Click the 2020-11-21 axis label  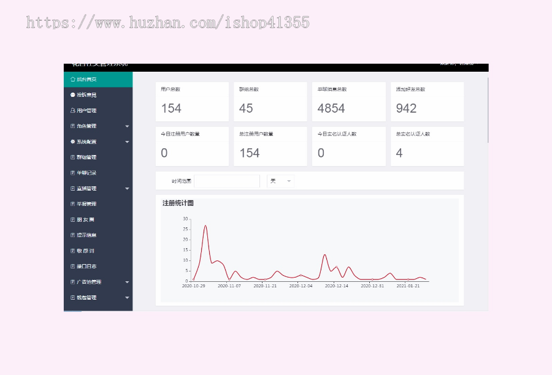point(265,286)
